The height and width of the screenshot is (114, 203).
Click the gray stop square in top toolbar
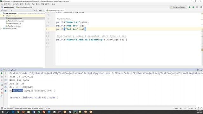point(197,7)
